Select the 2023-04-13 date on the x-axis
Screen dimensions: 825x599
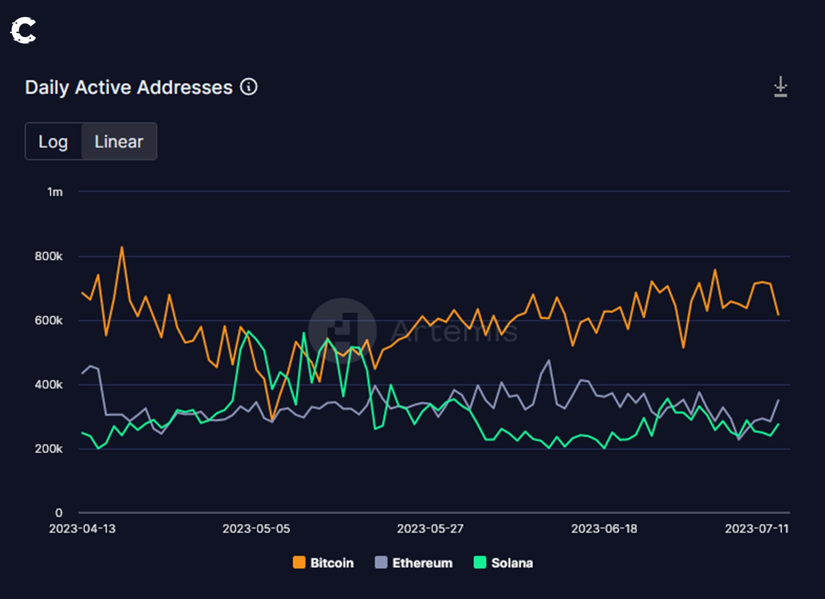click(82, 529)
